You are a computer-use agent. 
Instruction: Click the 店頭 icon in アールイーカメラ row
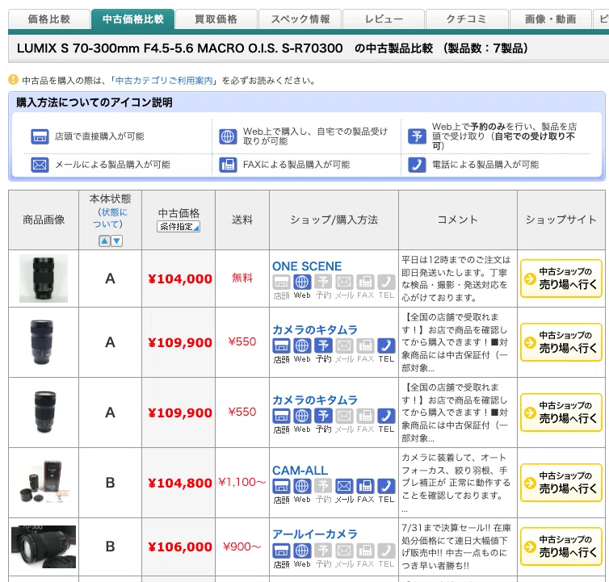[281, 551]
